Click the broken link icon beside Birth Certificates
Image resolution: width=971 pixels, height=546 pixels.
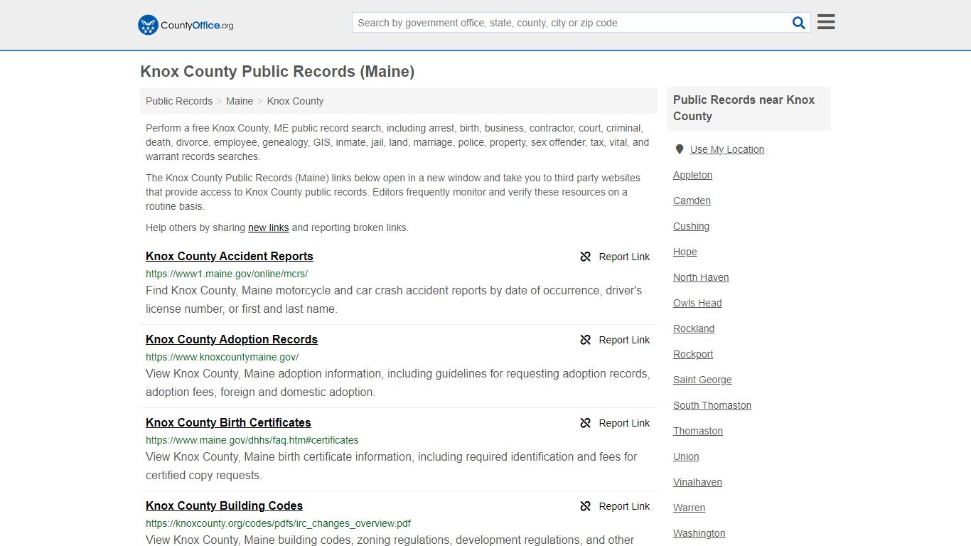click(585, 423)
